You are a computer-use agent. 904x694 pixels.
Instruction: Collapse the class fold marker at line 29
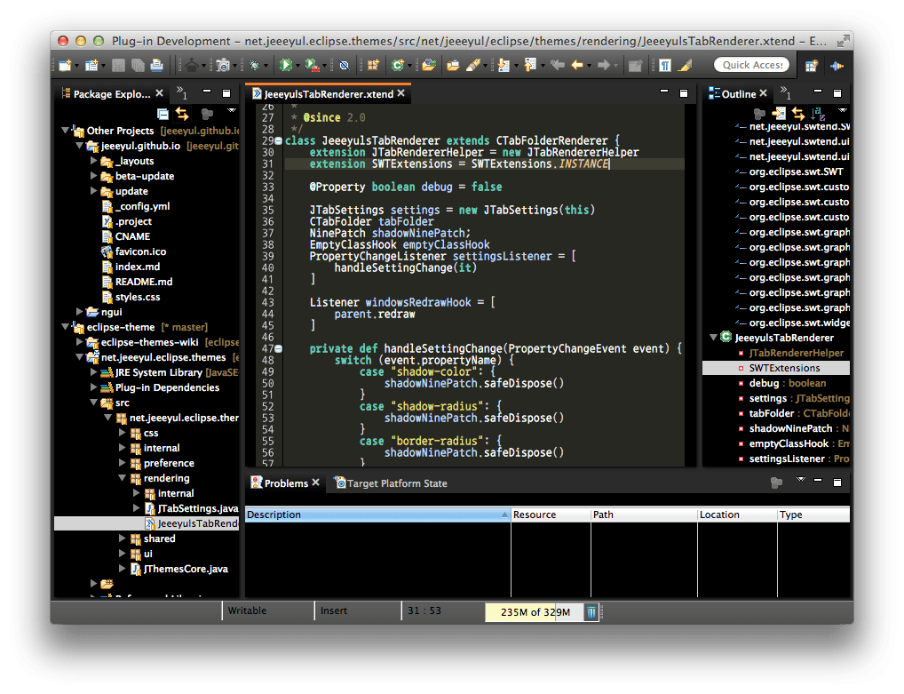[279, 141]
